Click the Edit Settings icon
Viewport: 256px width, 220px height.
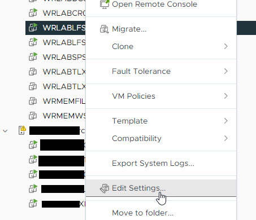[105, 188]
